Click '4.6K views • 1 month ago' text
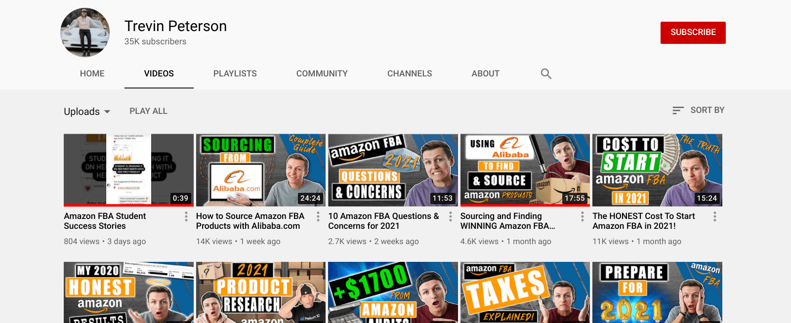This screenshot has width=791, height=323. coord(506,242)
